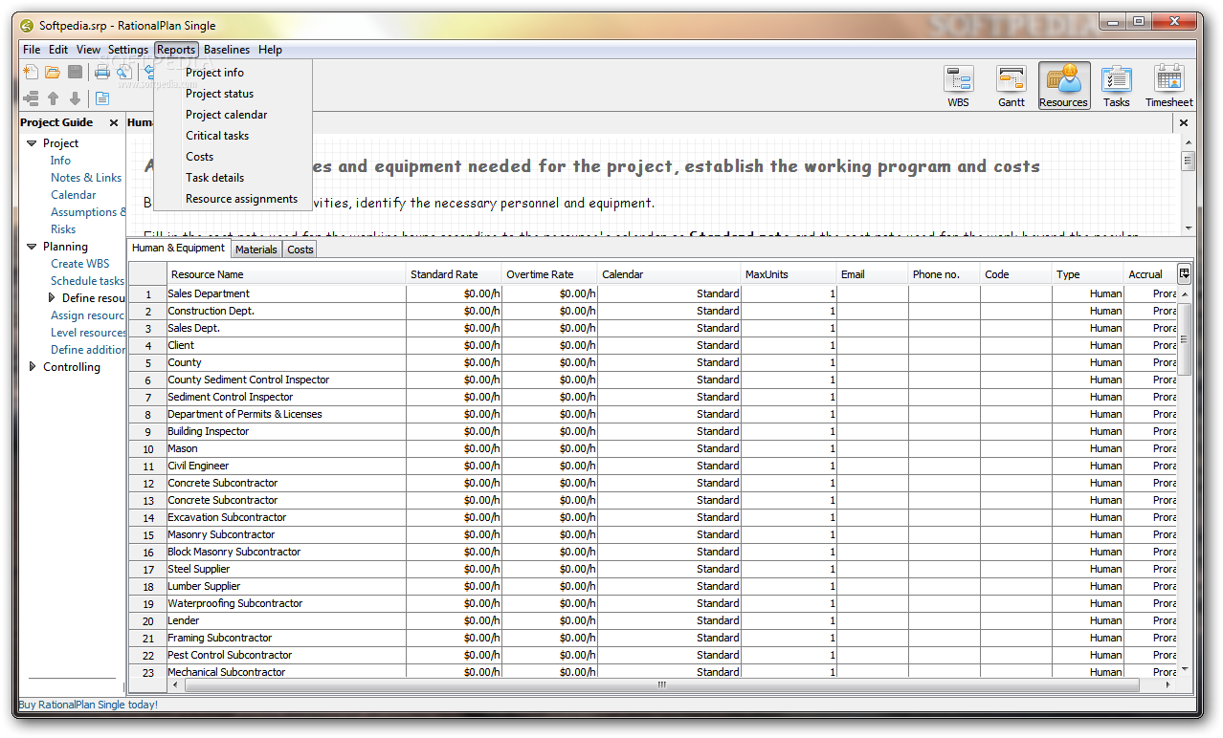
Task: Open the table column chooser icon
Action: [x=1184, y=273]
